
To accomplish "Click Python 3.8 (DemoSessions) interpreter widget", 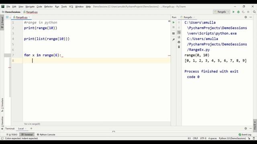I will (232, 138).
